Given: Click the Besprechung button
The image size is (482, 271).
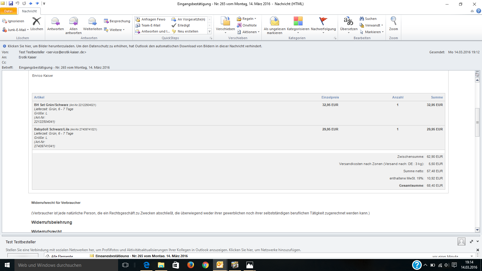Looking at the screenshot, I should click(x=117, y=21).
